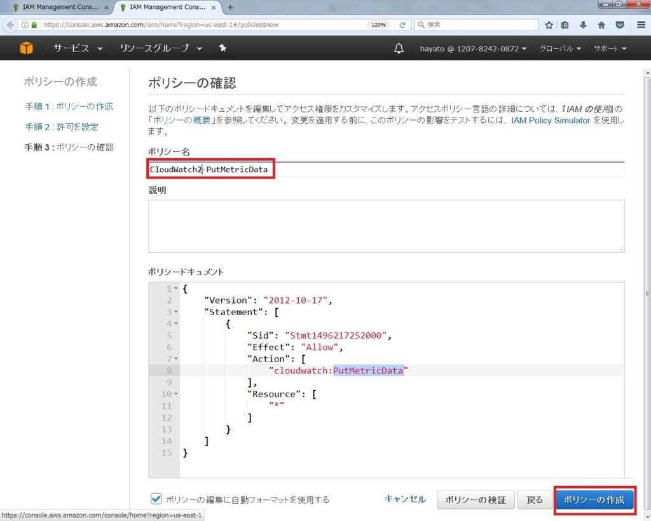Collapse code fold arrow on line 1

coord(176,288)
